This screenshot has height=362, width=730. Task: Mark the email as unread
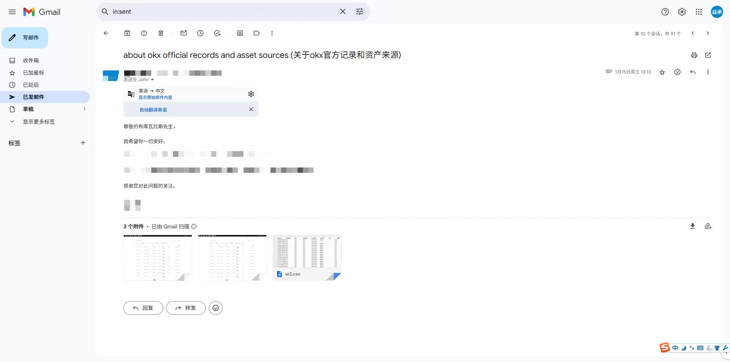pyautogui.click(x=184, y=33)
